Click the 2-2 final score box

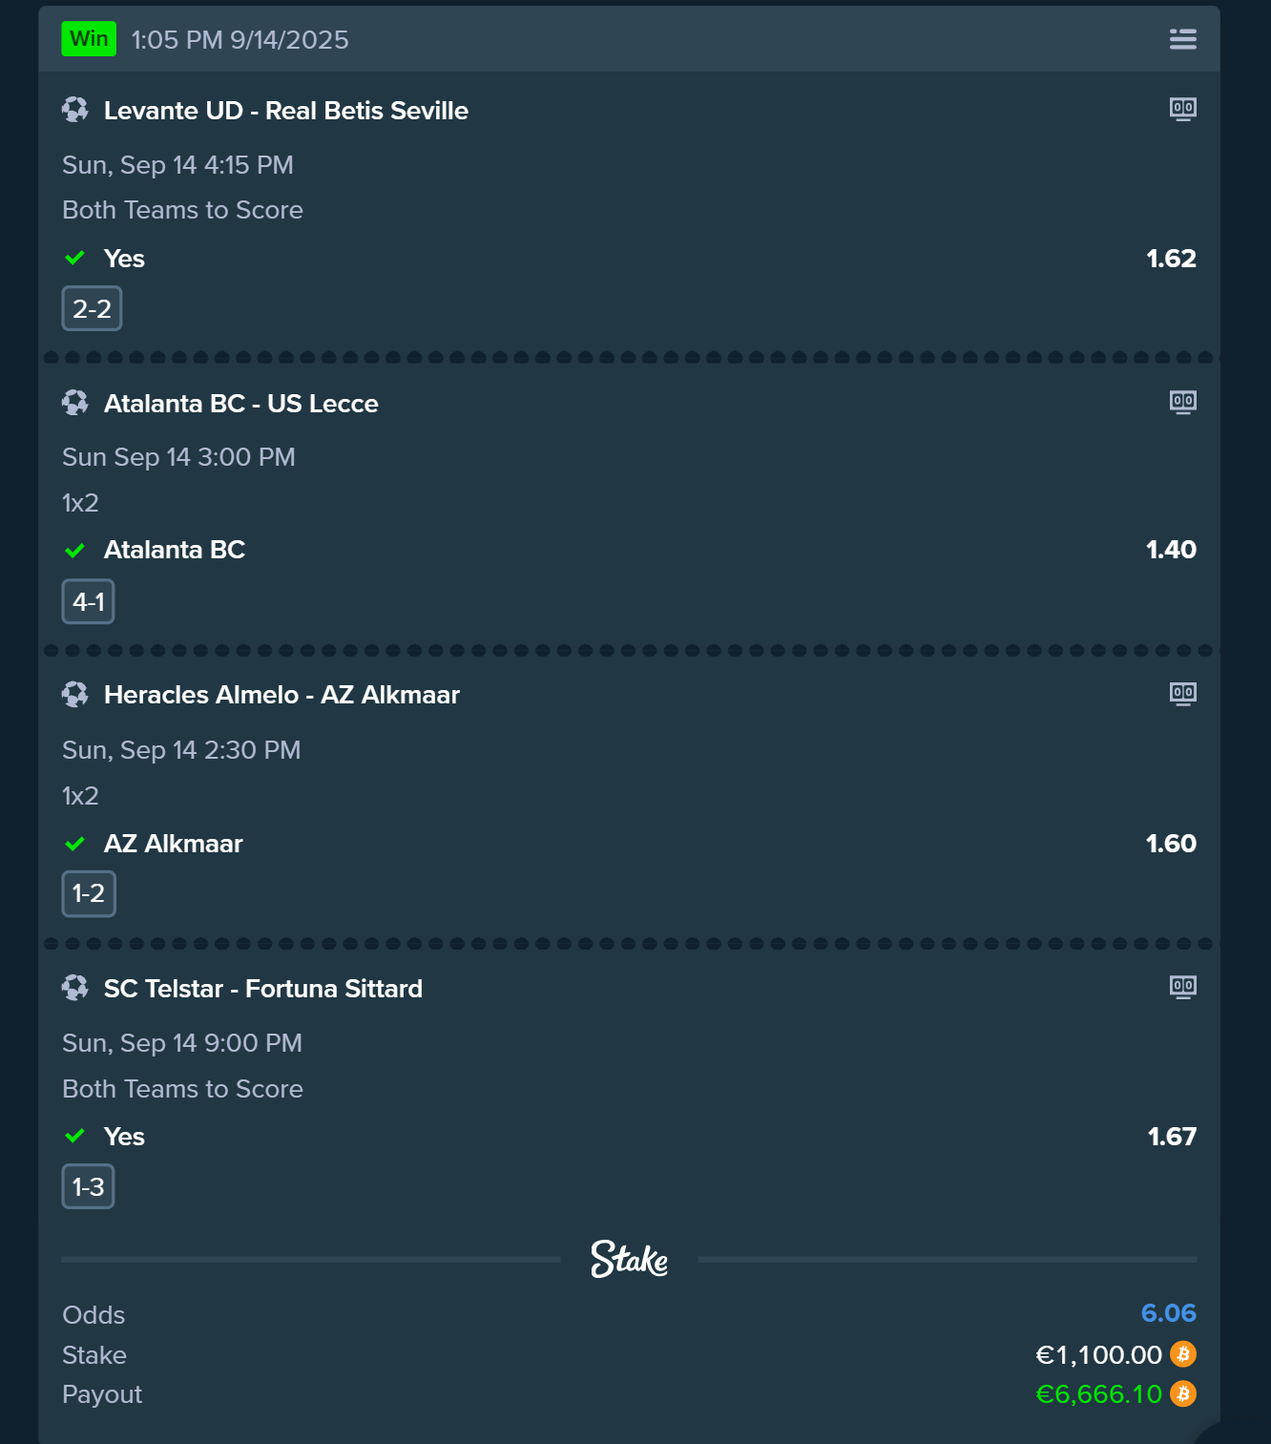92,309
